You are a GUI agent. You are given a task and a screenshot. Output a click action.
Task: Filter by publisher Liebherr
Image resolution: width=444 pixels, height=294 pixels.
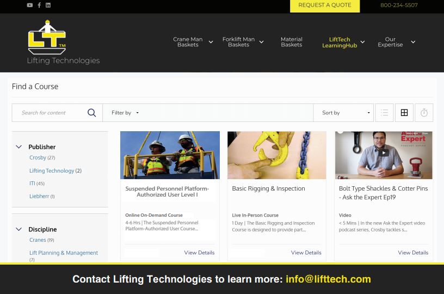(x=39, y=196)
